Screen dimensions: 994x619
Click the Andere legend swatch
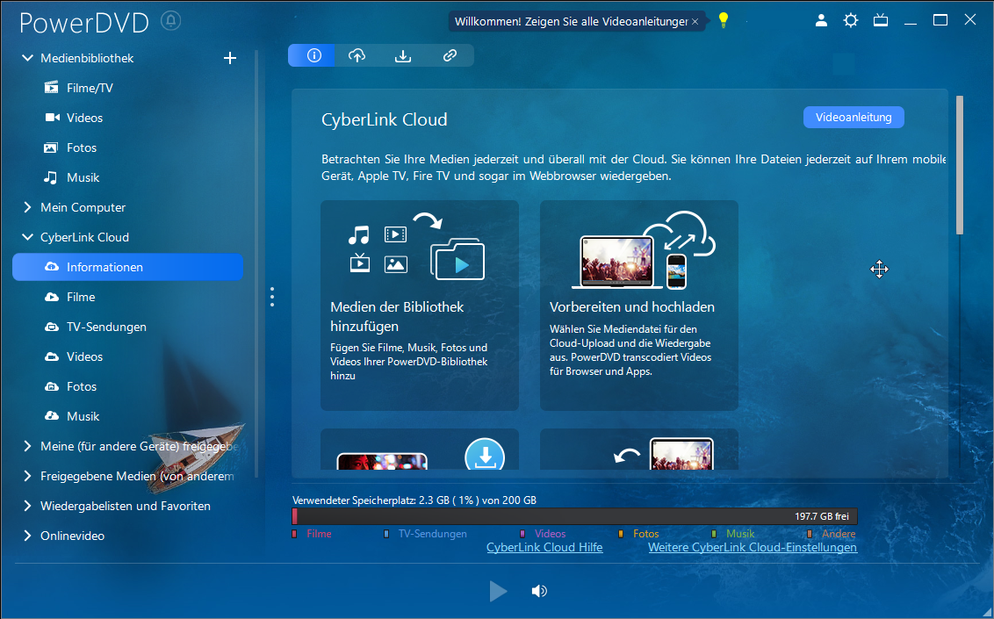810,534
